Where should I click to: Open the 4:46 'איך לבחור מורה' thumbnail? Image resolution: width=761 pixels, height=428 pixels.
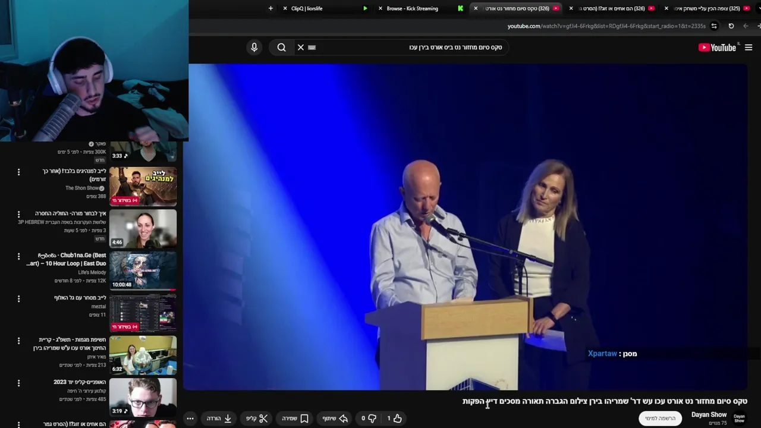coord(143,228)
